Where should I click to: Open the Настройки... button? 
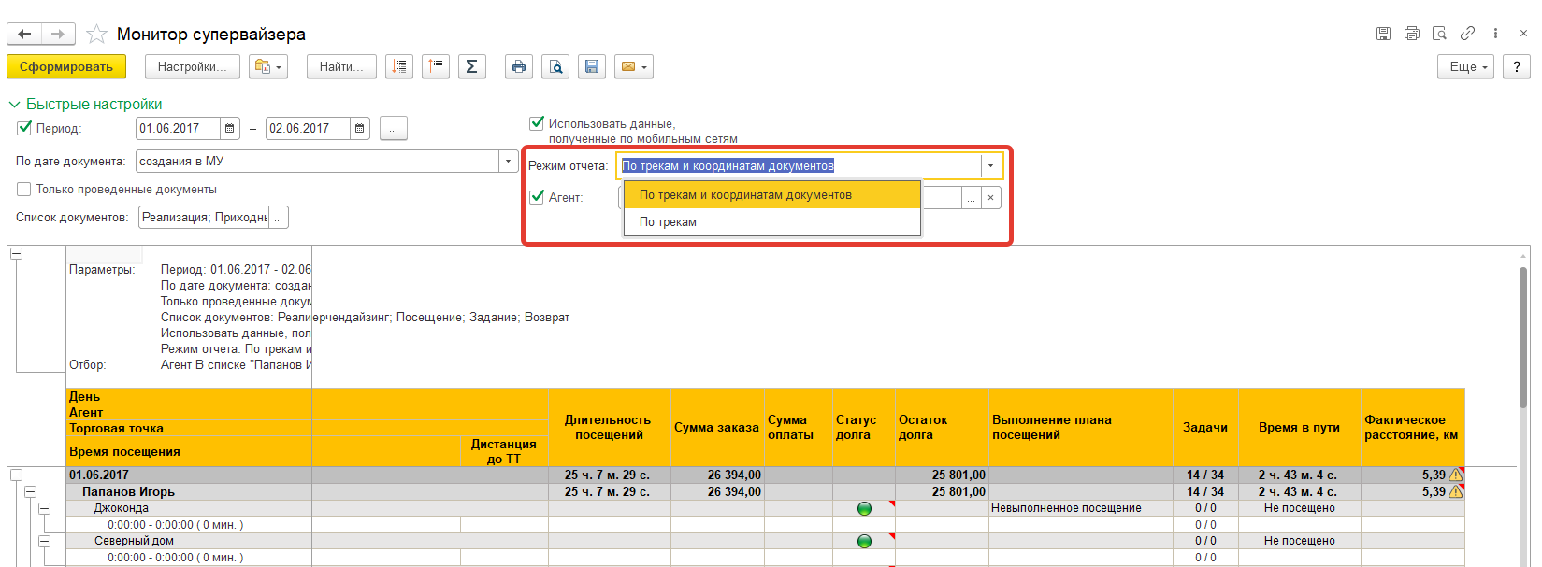192,66
